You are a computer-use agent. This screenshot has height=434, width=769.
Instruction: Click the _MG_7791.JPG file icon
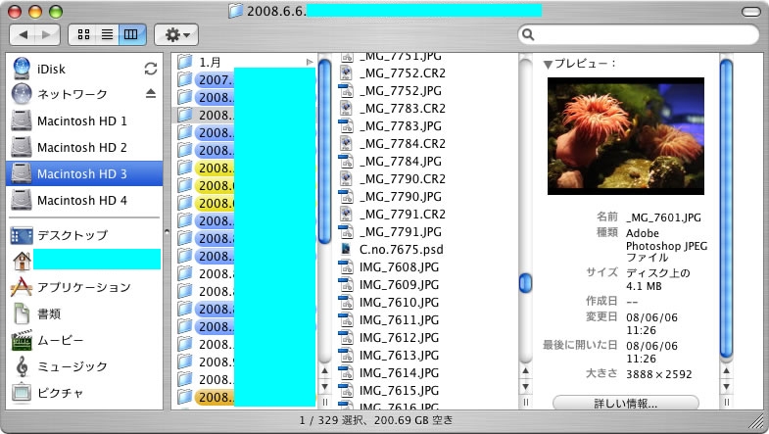tap(346, 232)
